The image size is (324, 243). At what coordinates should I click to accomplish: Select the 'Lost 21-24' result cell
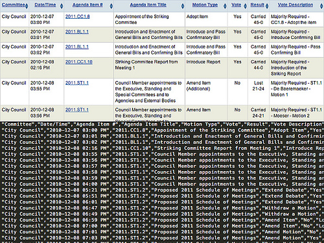(x=259, y=92)
